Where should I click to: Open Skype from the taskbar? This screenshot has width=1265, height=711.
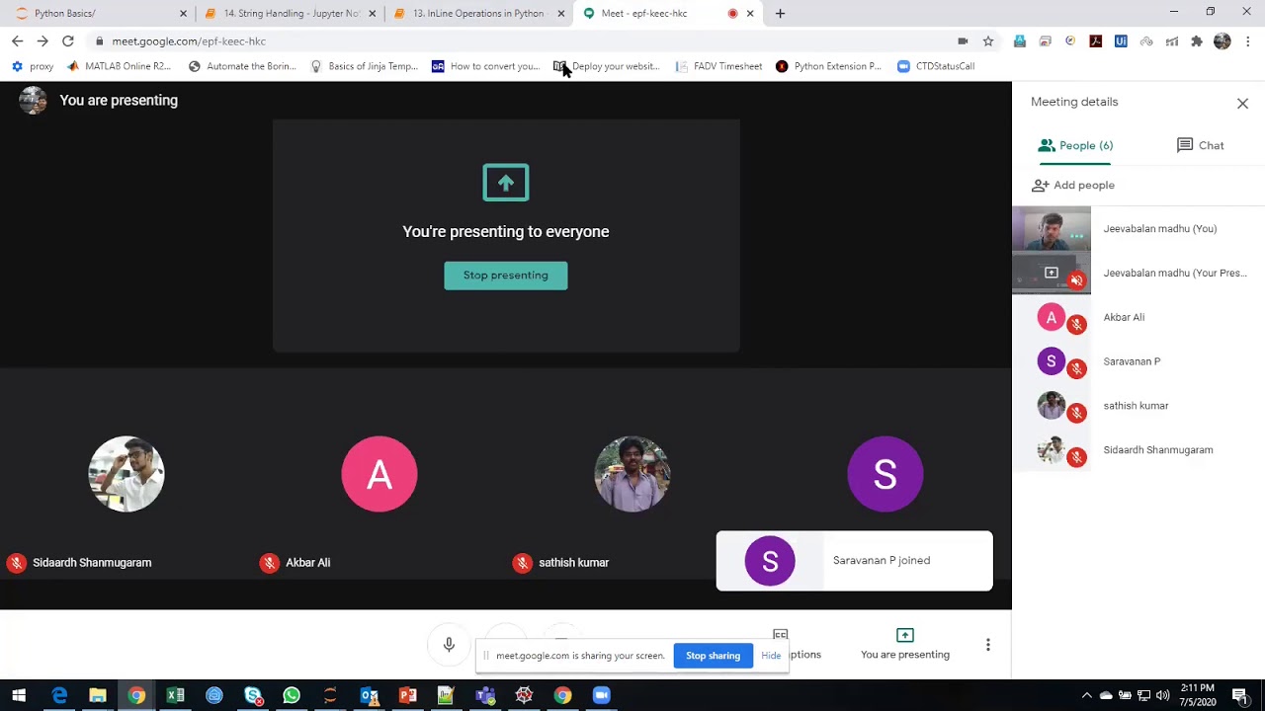(x=253, y=695)
